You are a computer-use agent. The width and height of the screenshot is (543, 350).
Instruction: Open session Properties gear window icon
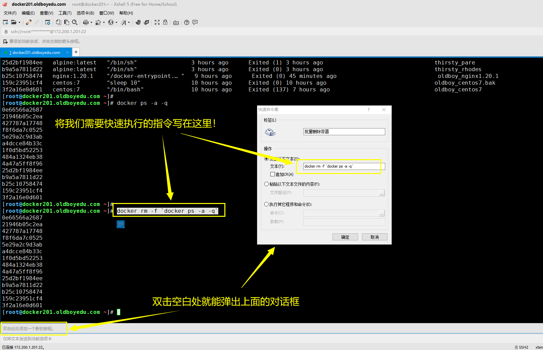click(x=48, y=22)
